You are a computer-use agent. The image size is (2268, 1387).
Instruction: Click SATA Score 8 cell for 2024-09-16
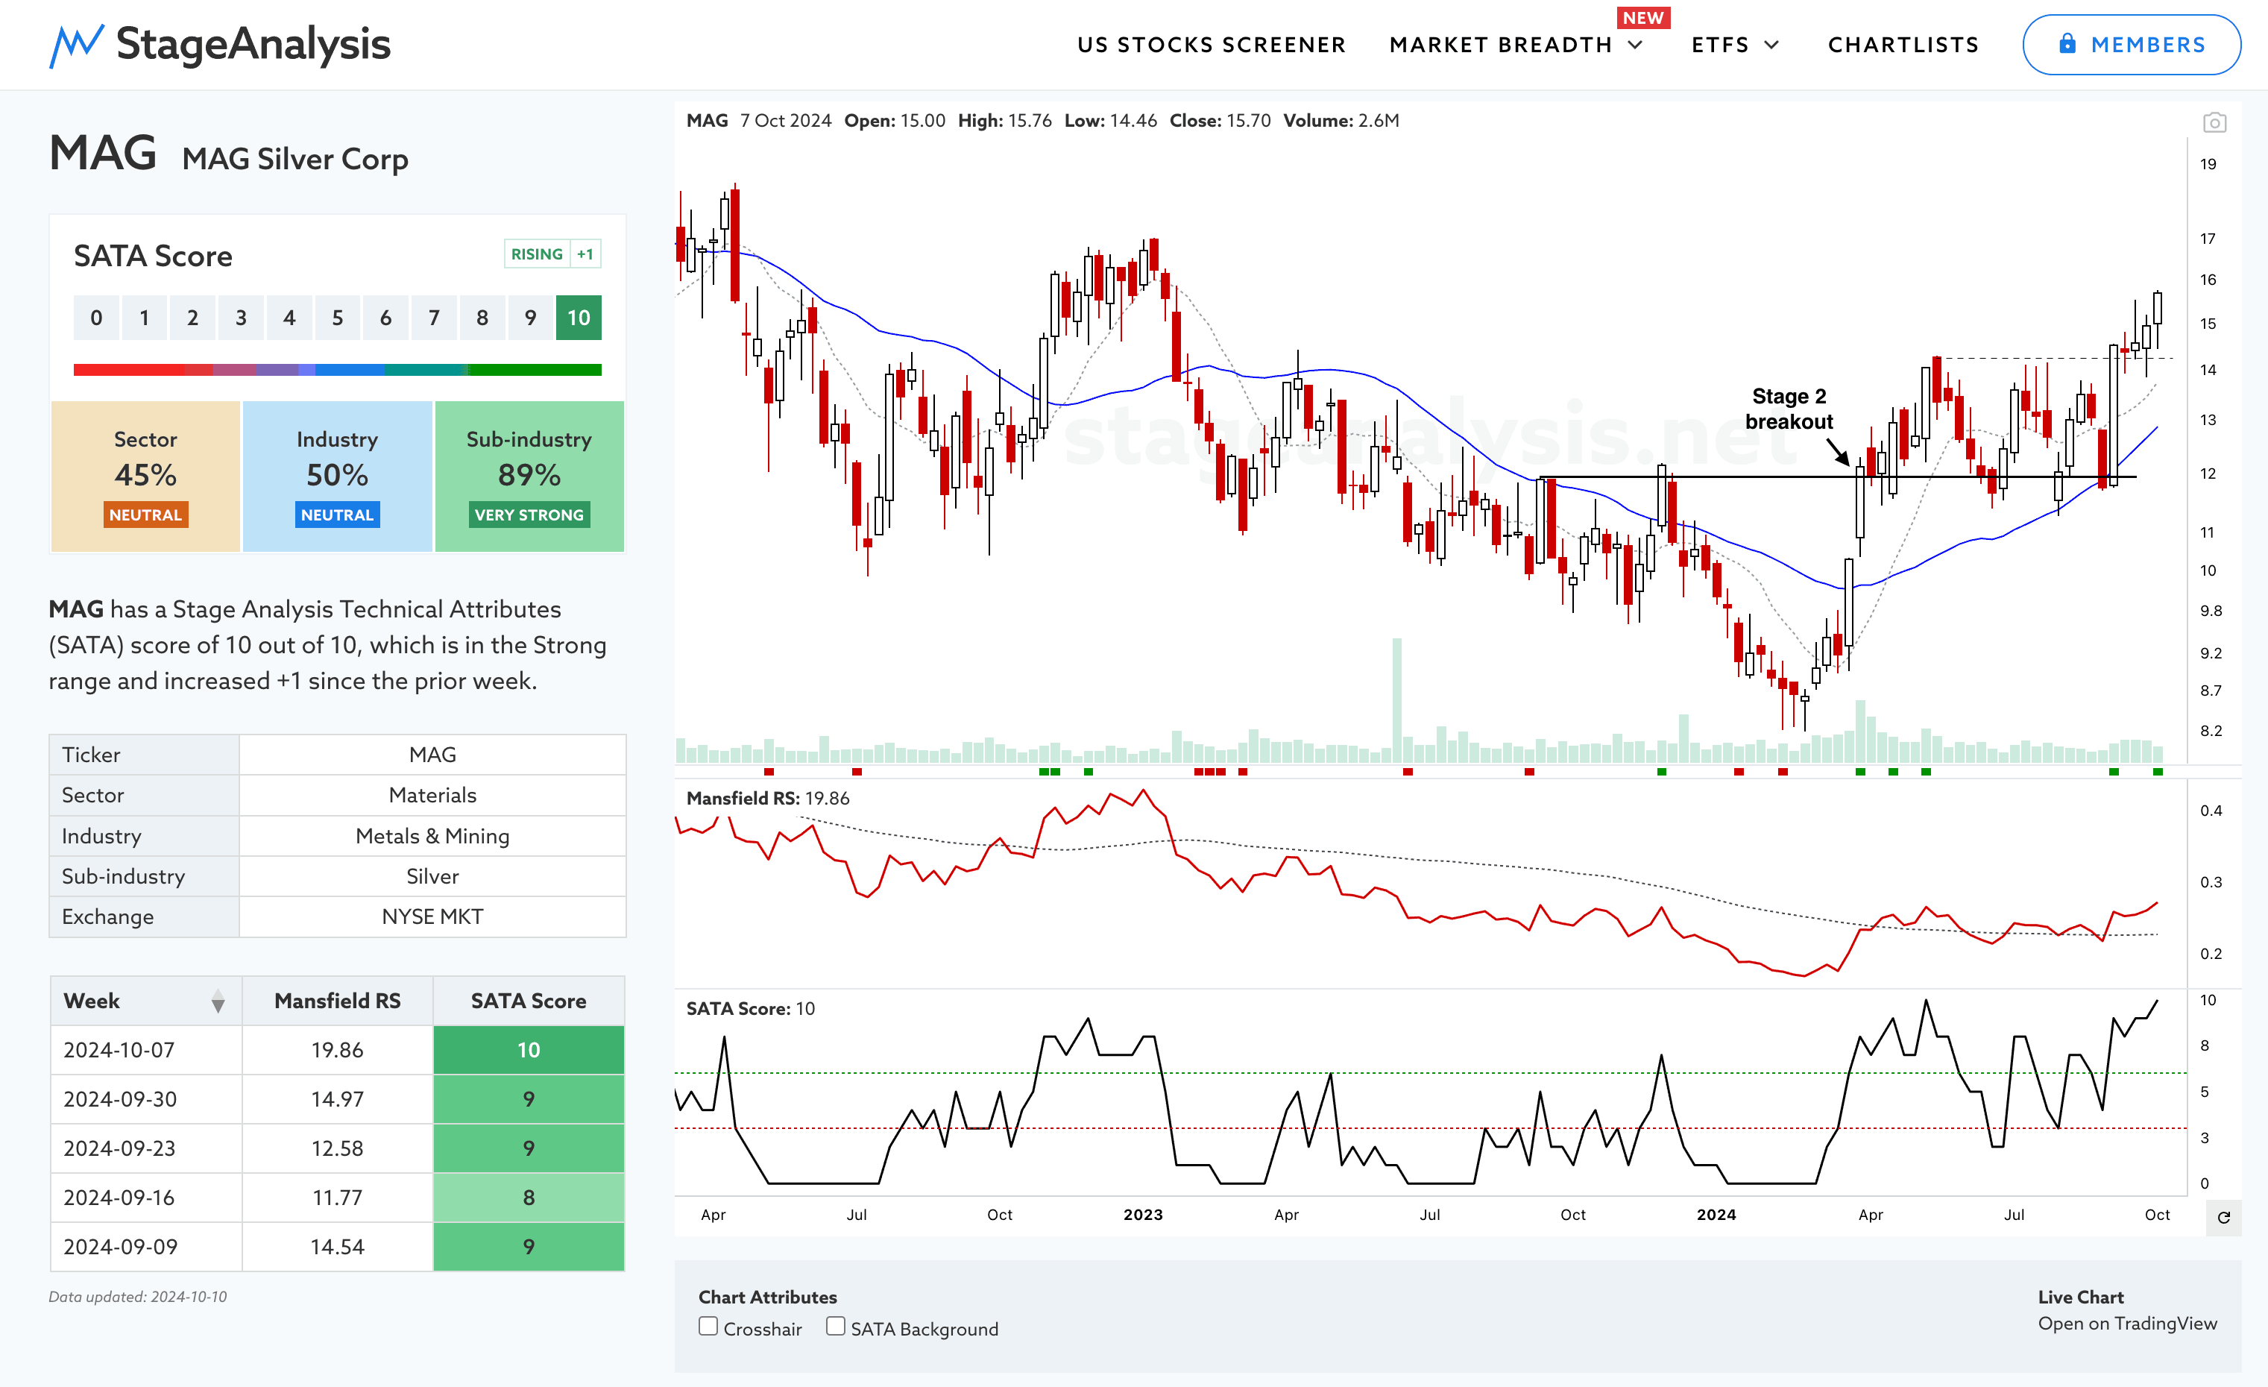[529, 1198]
